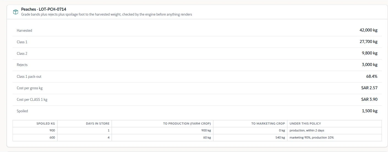The height and width of the screenshot is (152, 388).
Task: Click the Spoiled row label
Action: coord(22,111)
